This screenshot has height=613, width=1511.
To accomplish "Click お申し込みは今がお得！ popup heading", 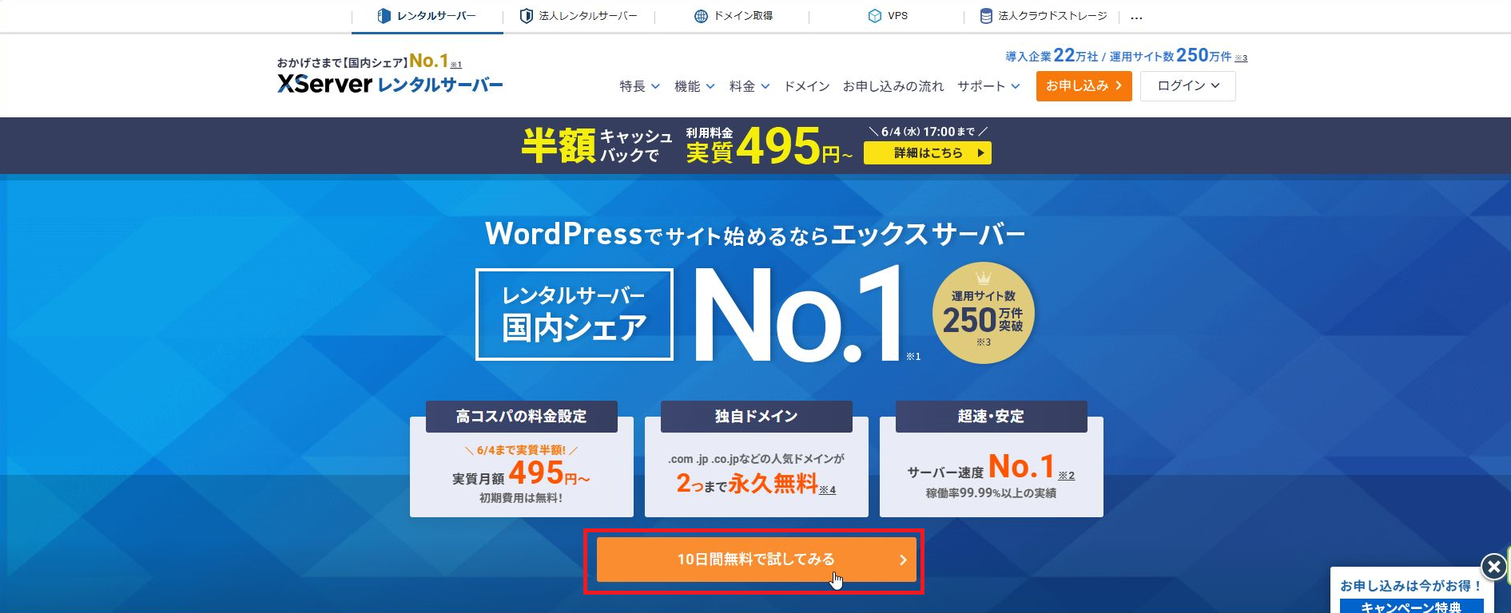I will pyautogui.click(x=1411, y=585).
